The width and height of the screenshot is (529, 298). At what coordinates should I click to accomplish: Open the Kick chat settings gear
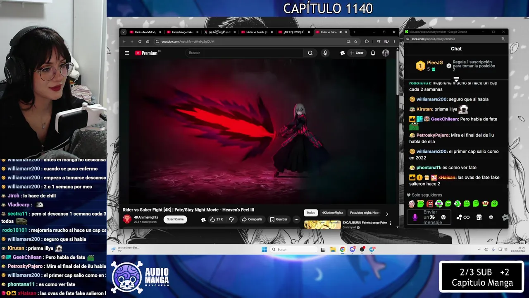pyautogui.click(x=491, y=217)
